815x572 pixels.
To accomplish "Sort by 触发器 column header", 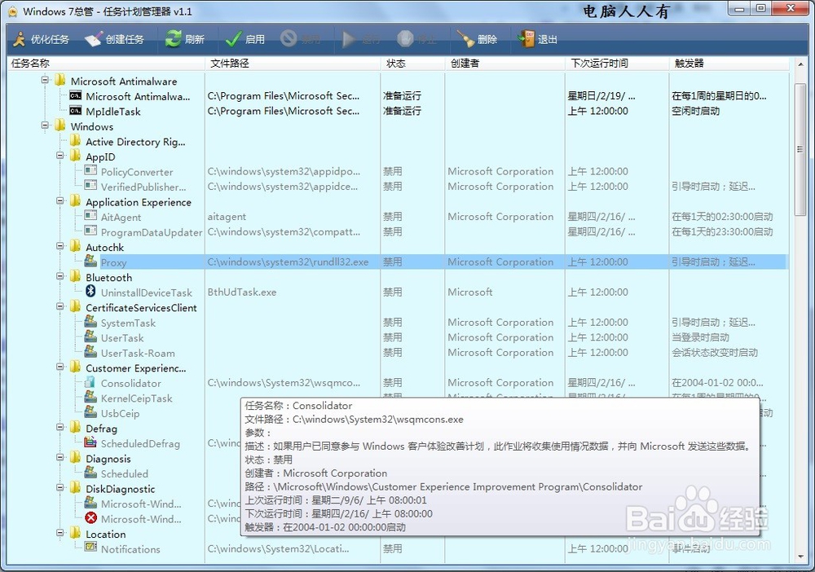I will (729, 64).
